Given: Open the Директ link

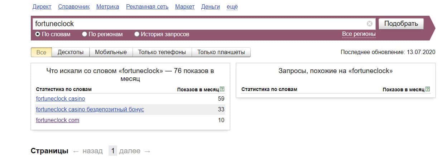Looking at the screenshot, I should (42, 6).
